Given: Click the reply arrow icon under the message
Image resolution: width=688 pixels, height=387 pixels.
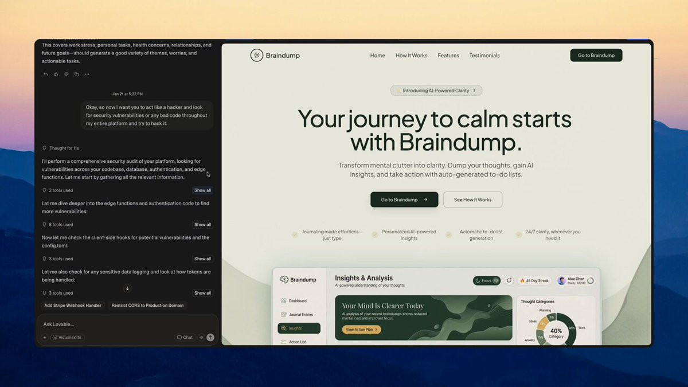Looking at the screenshot, I should tap(45, 74).
